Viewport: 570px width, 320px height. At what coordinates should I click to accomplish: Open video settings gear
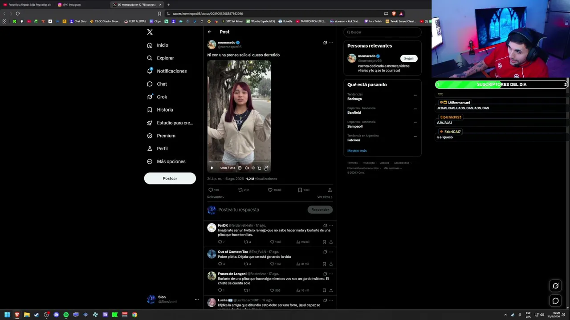pos(253,168)
